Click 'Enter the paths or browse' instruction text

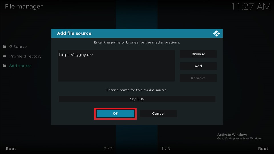pyautogui.click(x=137, y=42)
